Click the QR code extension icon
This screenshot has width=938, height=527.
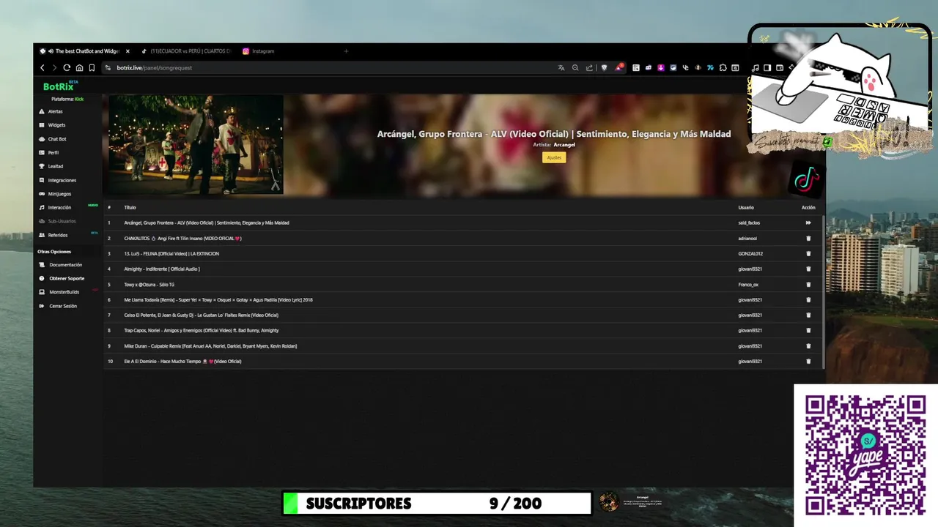(x=636, y=67)
